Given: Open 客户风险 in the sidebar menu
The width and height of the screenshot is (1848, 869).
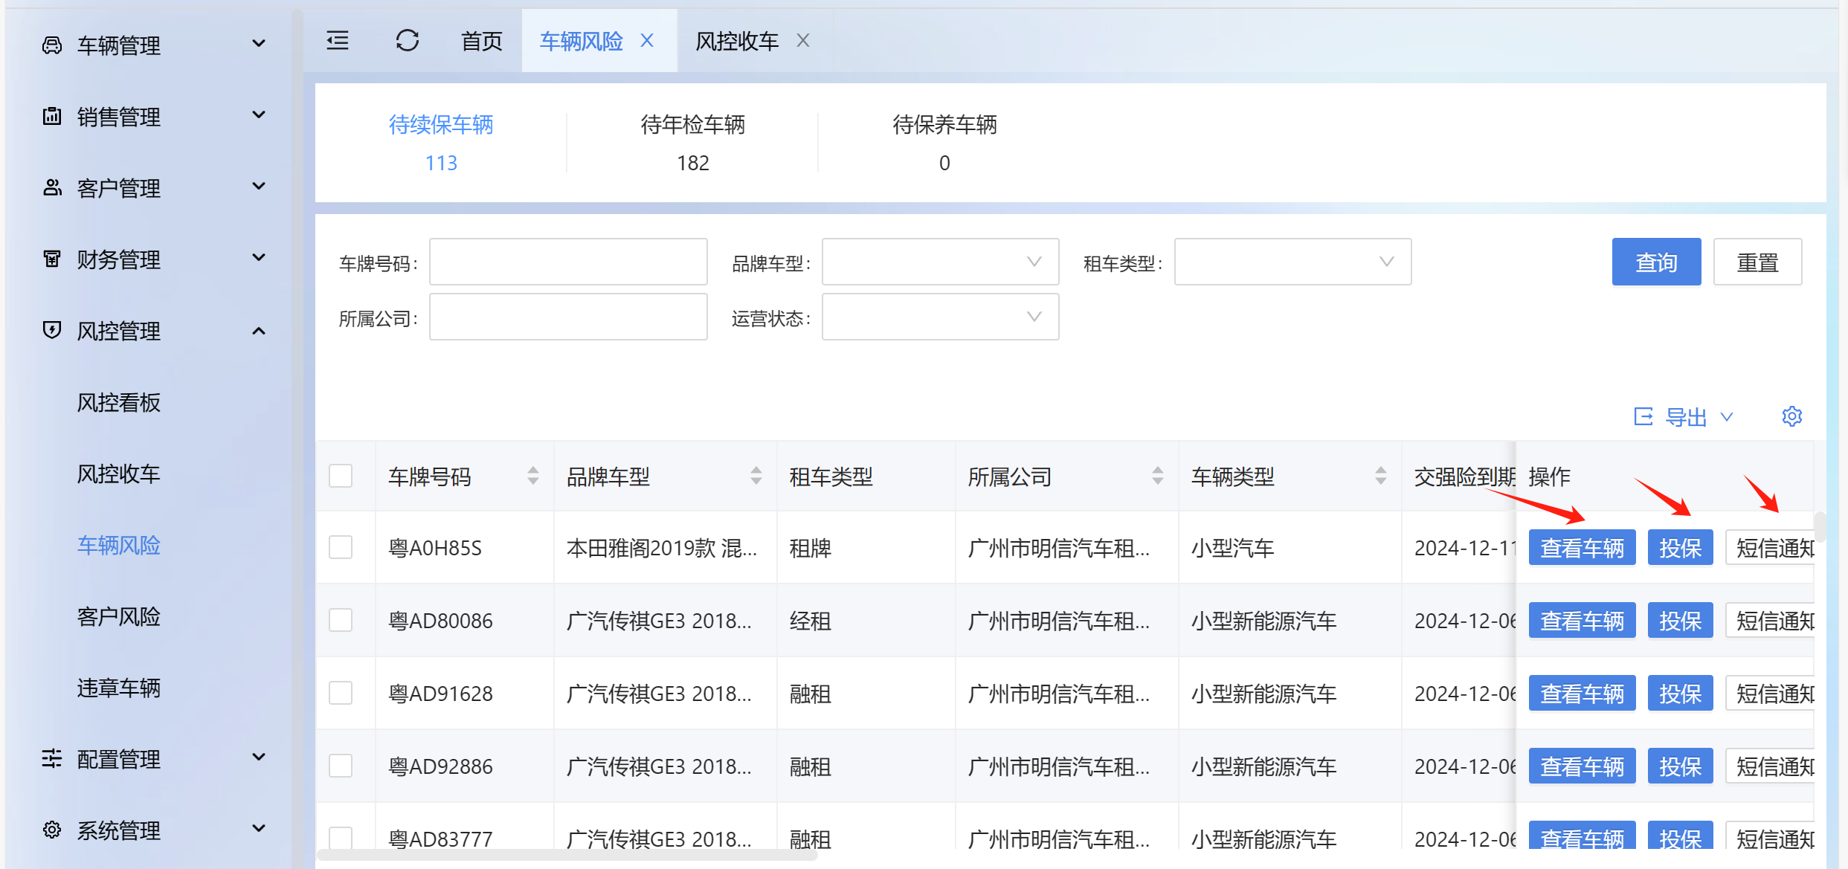Looking at the screenshot, I should pyautogui.click(x=119, y=616).
